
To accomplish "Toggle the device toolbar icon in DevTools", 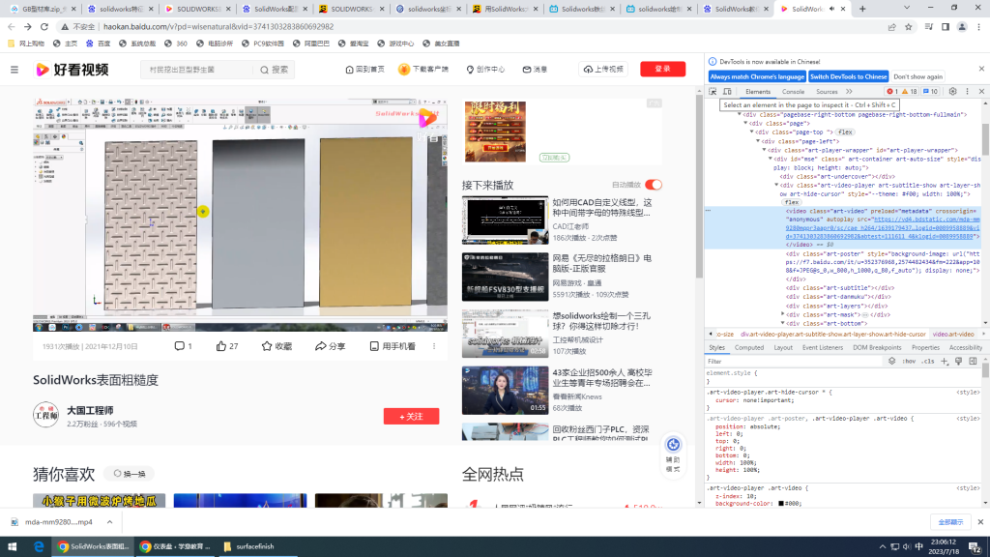I will tap(726, 92).
